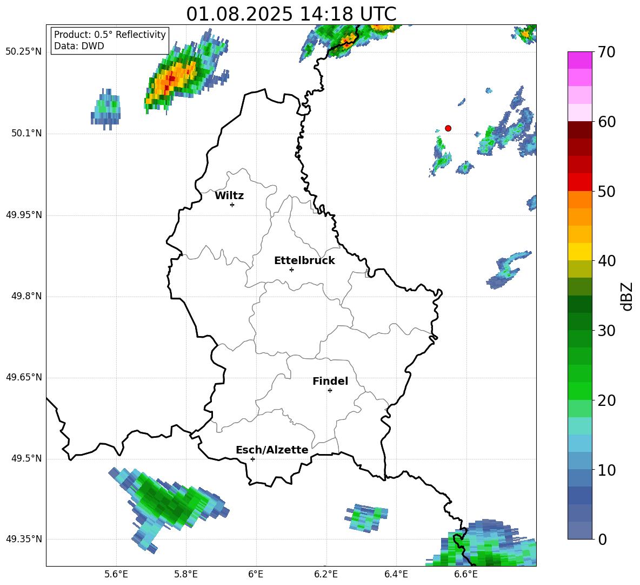Click the 50 tick on the colorbar
Image resolution: width=640 pixels, height=585 pixels.
tap(606, 191)
